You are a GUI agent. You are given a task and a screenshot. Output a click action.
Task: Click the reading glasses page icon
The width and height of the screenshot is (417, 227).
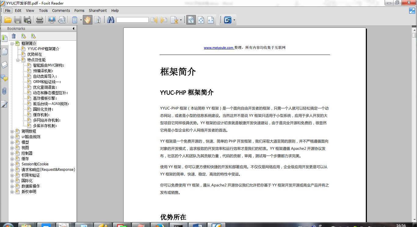point(62,20)
